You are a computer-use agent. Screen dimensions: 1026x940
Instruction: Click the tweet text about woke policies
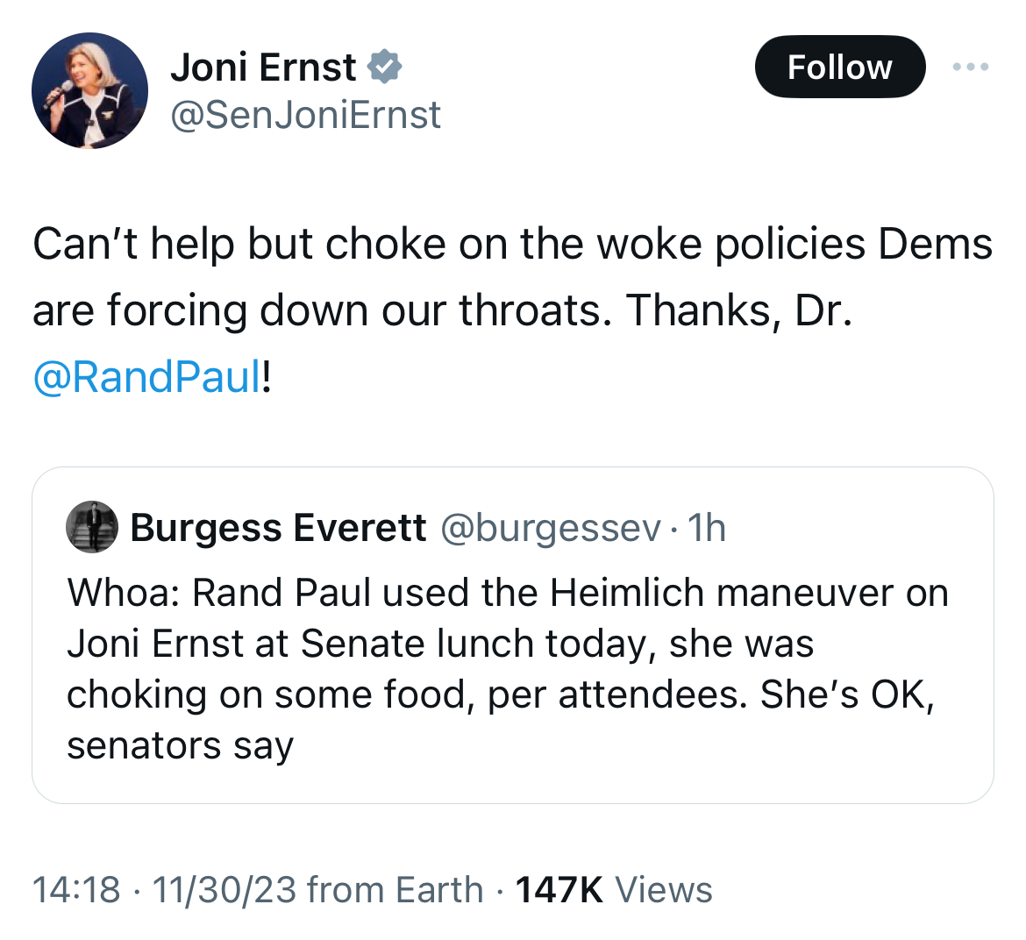pyautogui.click(x=512, y=310)
